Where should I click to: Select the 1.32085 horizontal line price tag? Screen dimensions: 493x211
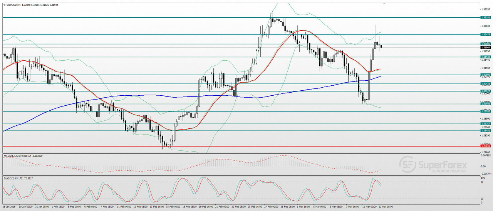click(x=485, y=44)
